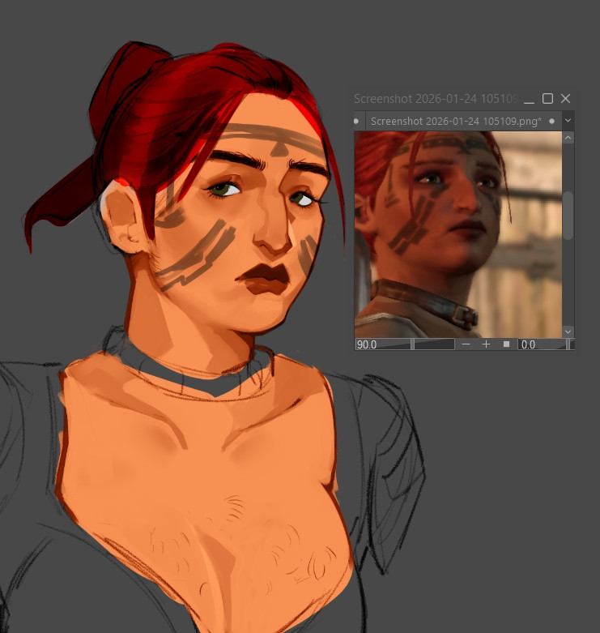Adjust the 90.0 zoom slider
600x633 pixels.
click(404, 344)
